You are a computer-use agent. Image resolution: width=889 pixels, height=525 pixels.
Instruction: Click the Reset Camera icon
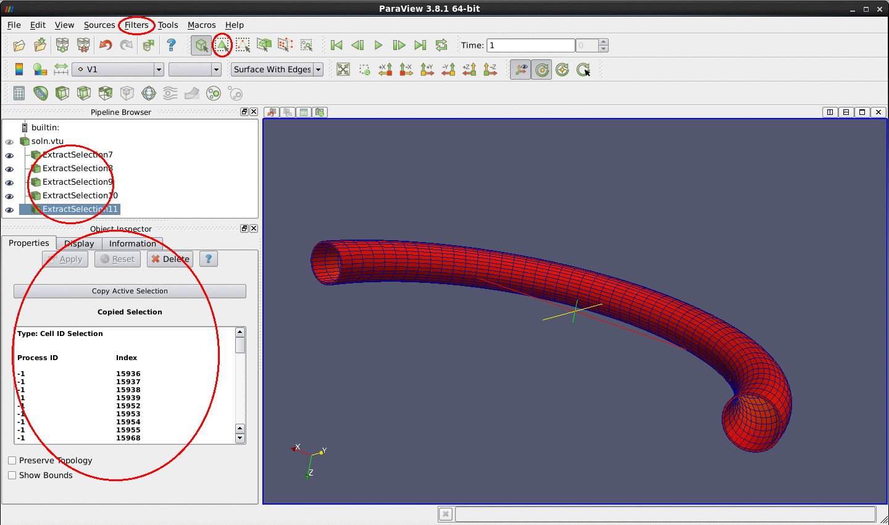coord(343,69)
